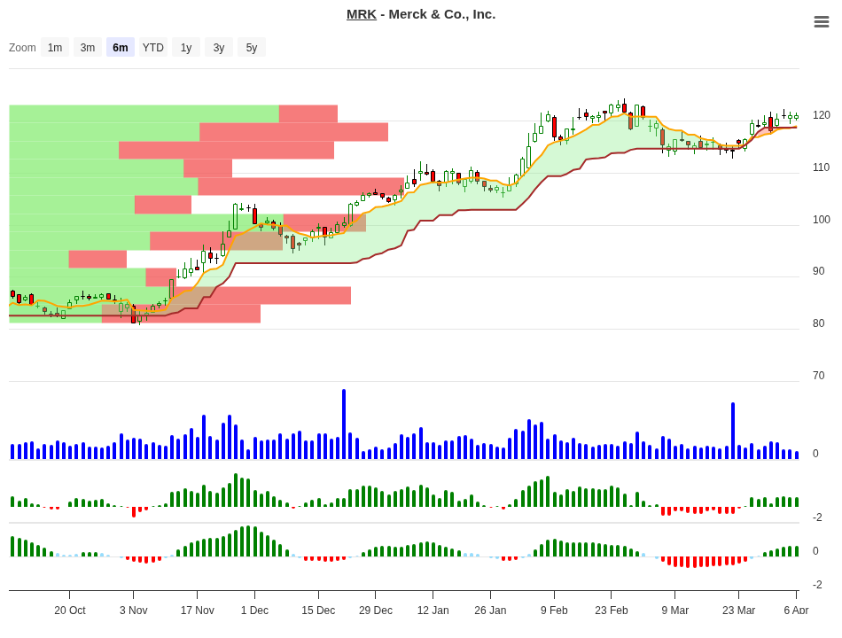Choose the 1y zoom range
The image size is (842, 638).
pos(186,47)
